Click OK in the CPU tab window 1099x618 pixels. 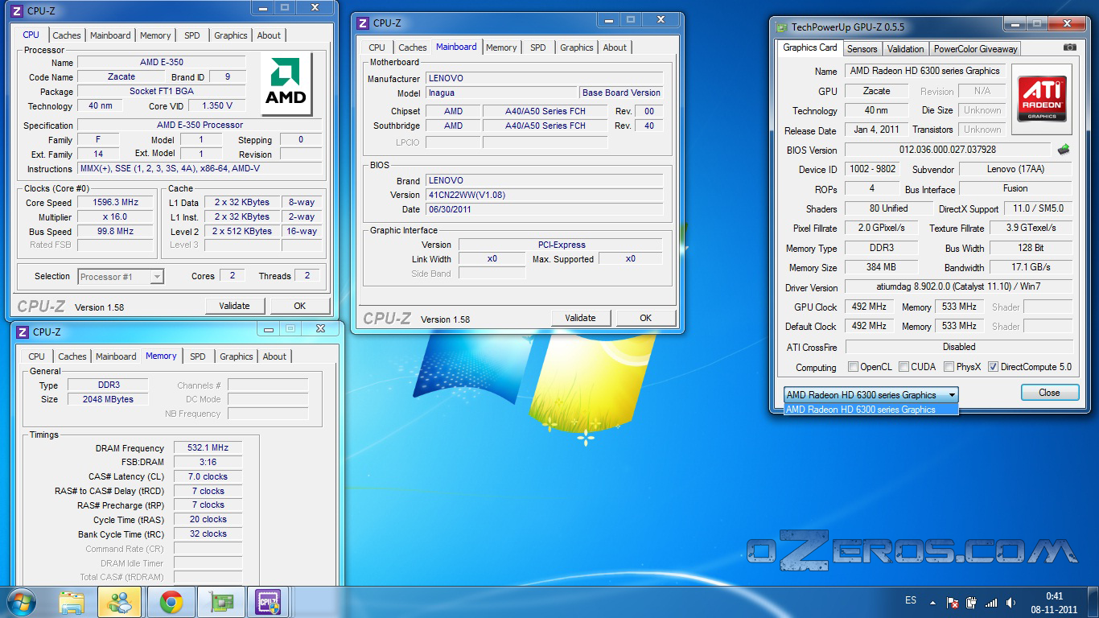click(x=299, y=306)
